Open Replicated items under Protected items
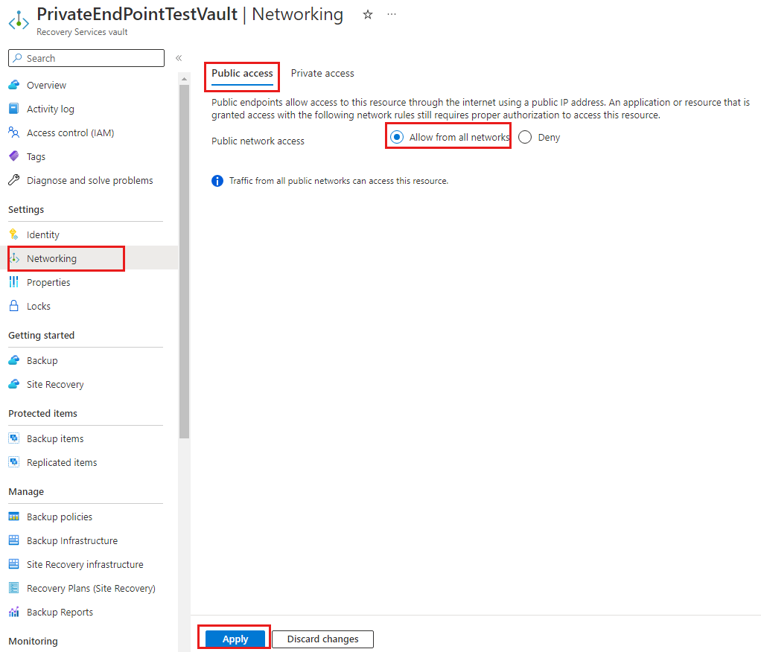This screenshot has height=652, width=761. click(x=62, y=462)
